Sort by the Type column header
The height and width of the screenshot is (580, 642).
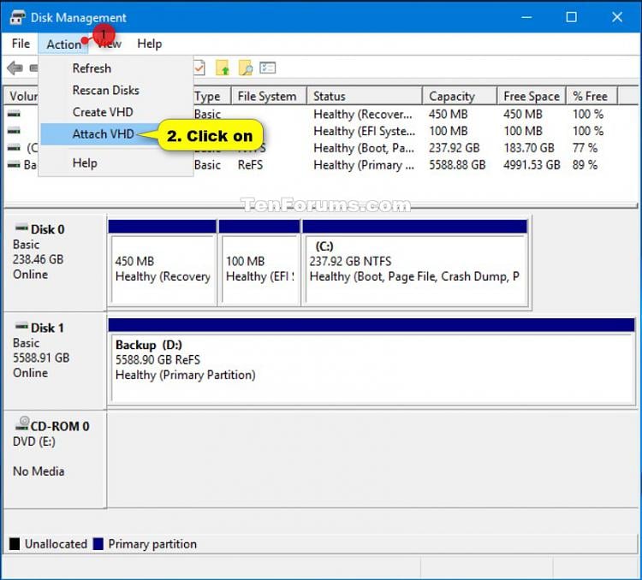pos(211,96)
